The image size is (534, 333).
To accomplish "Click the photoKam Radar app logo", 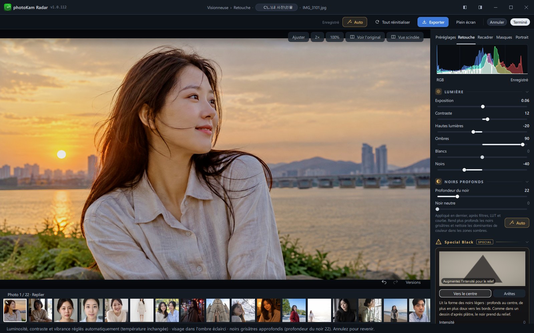I will (7, 7).
